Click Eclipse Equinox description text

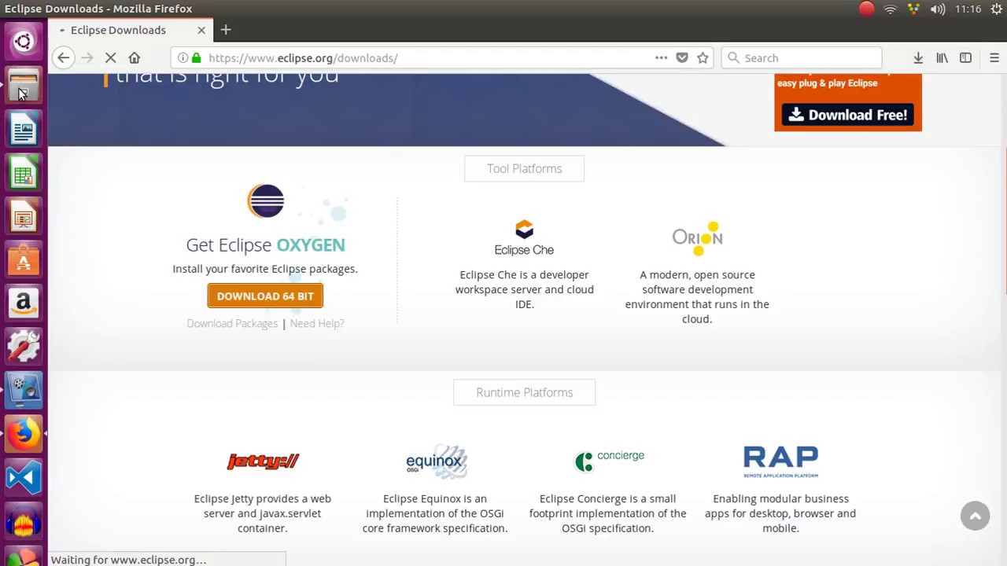click(435, 513)
